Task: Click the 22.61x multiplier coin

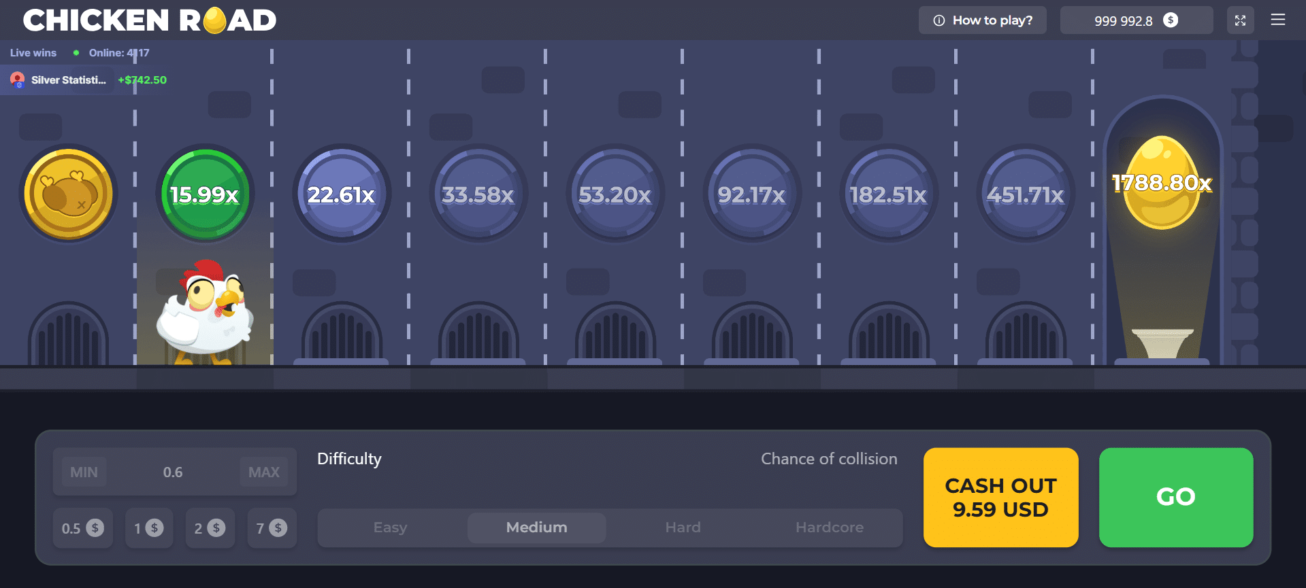Action: [342, 194]
